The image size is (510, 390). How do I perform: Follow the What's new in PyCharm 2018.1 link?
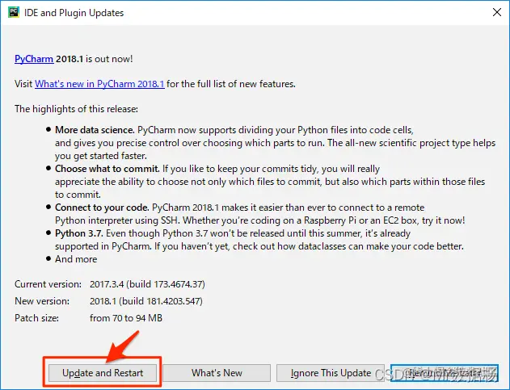point(99,84)
